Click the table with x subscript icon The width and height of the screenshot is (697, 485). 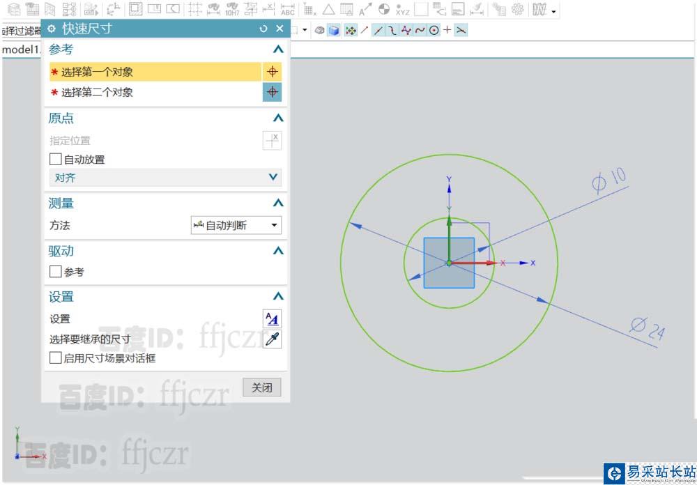point(310,9)
